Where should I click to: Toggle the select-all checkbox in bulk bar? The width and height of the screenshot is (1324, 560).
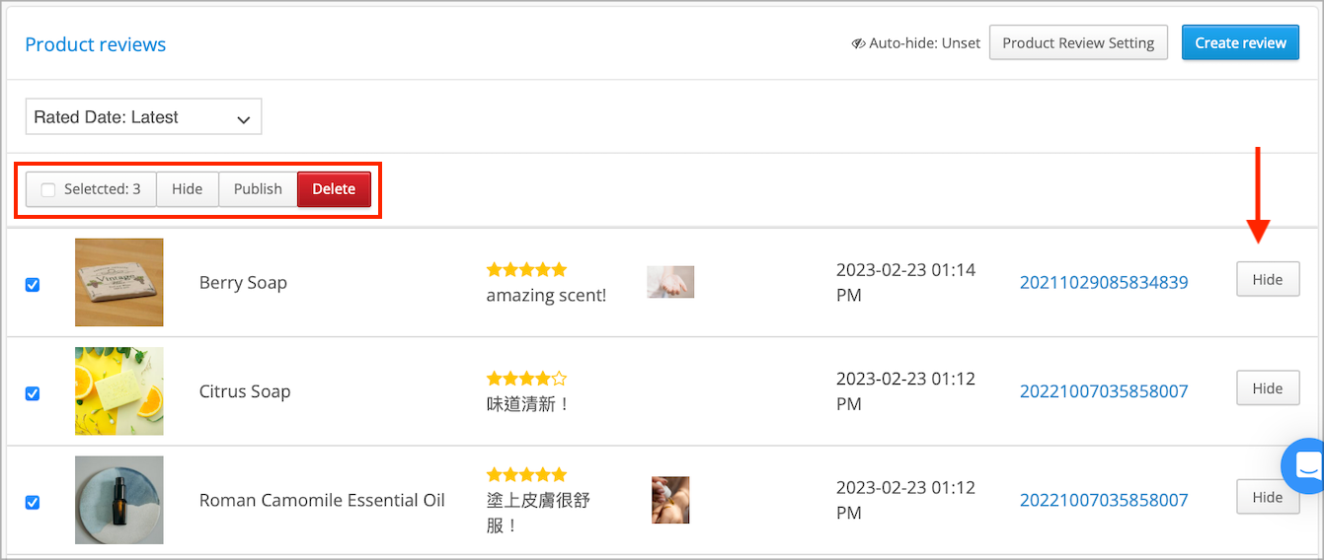coord(48,189)
